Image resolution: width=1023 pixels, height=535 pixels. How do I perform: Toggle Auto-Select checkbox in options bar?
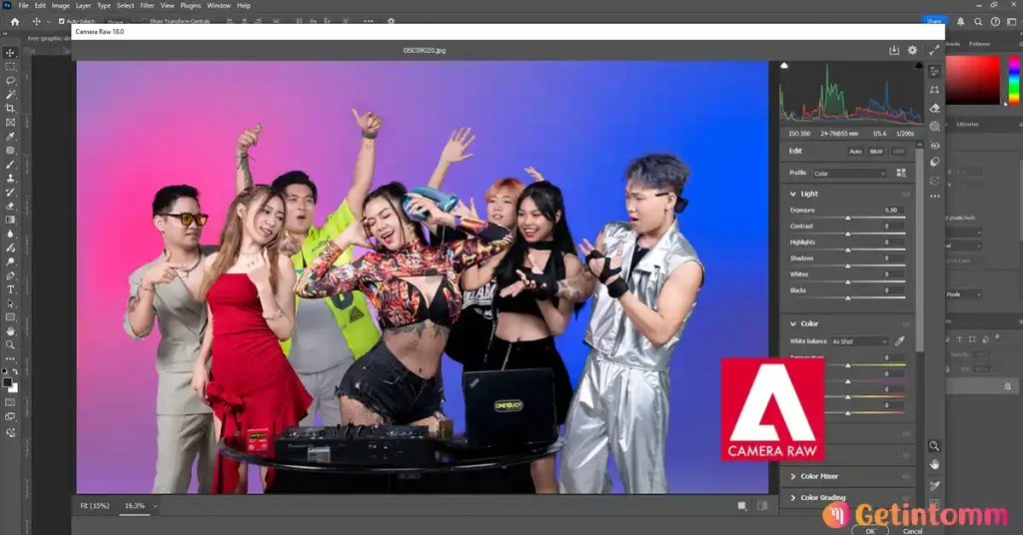tap(61, 22)
